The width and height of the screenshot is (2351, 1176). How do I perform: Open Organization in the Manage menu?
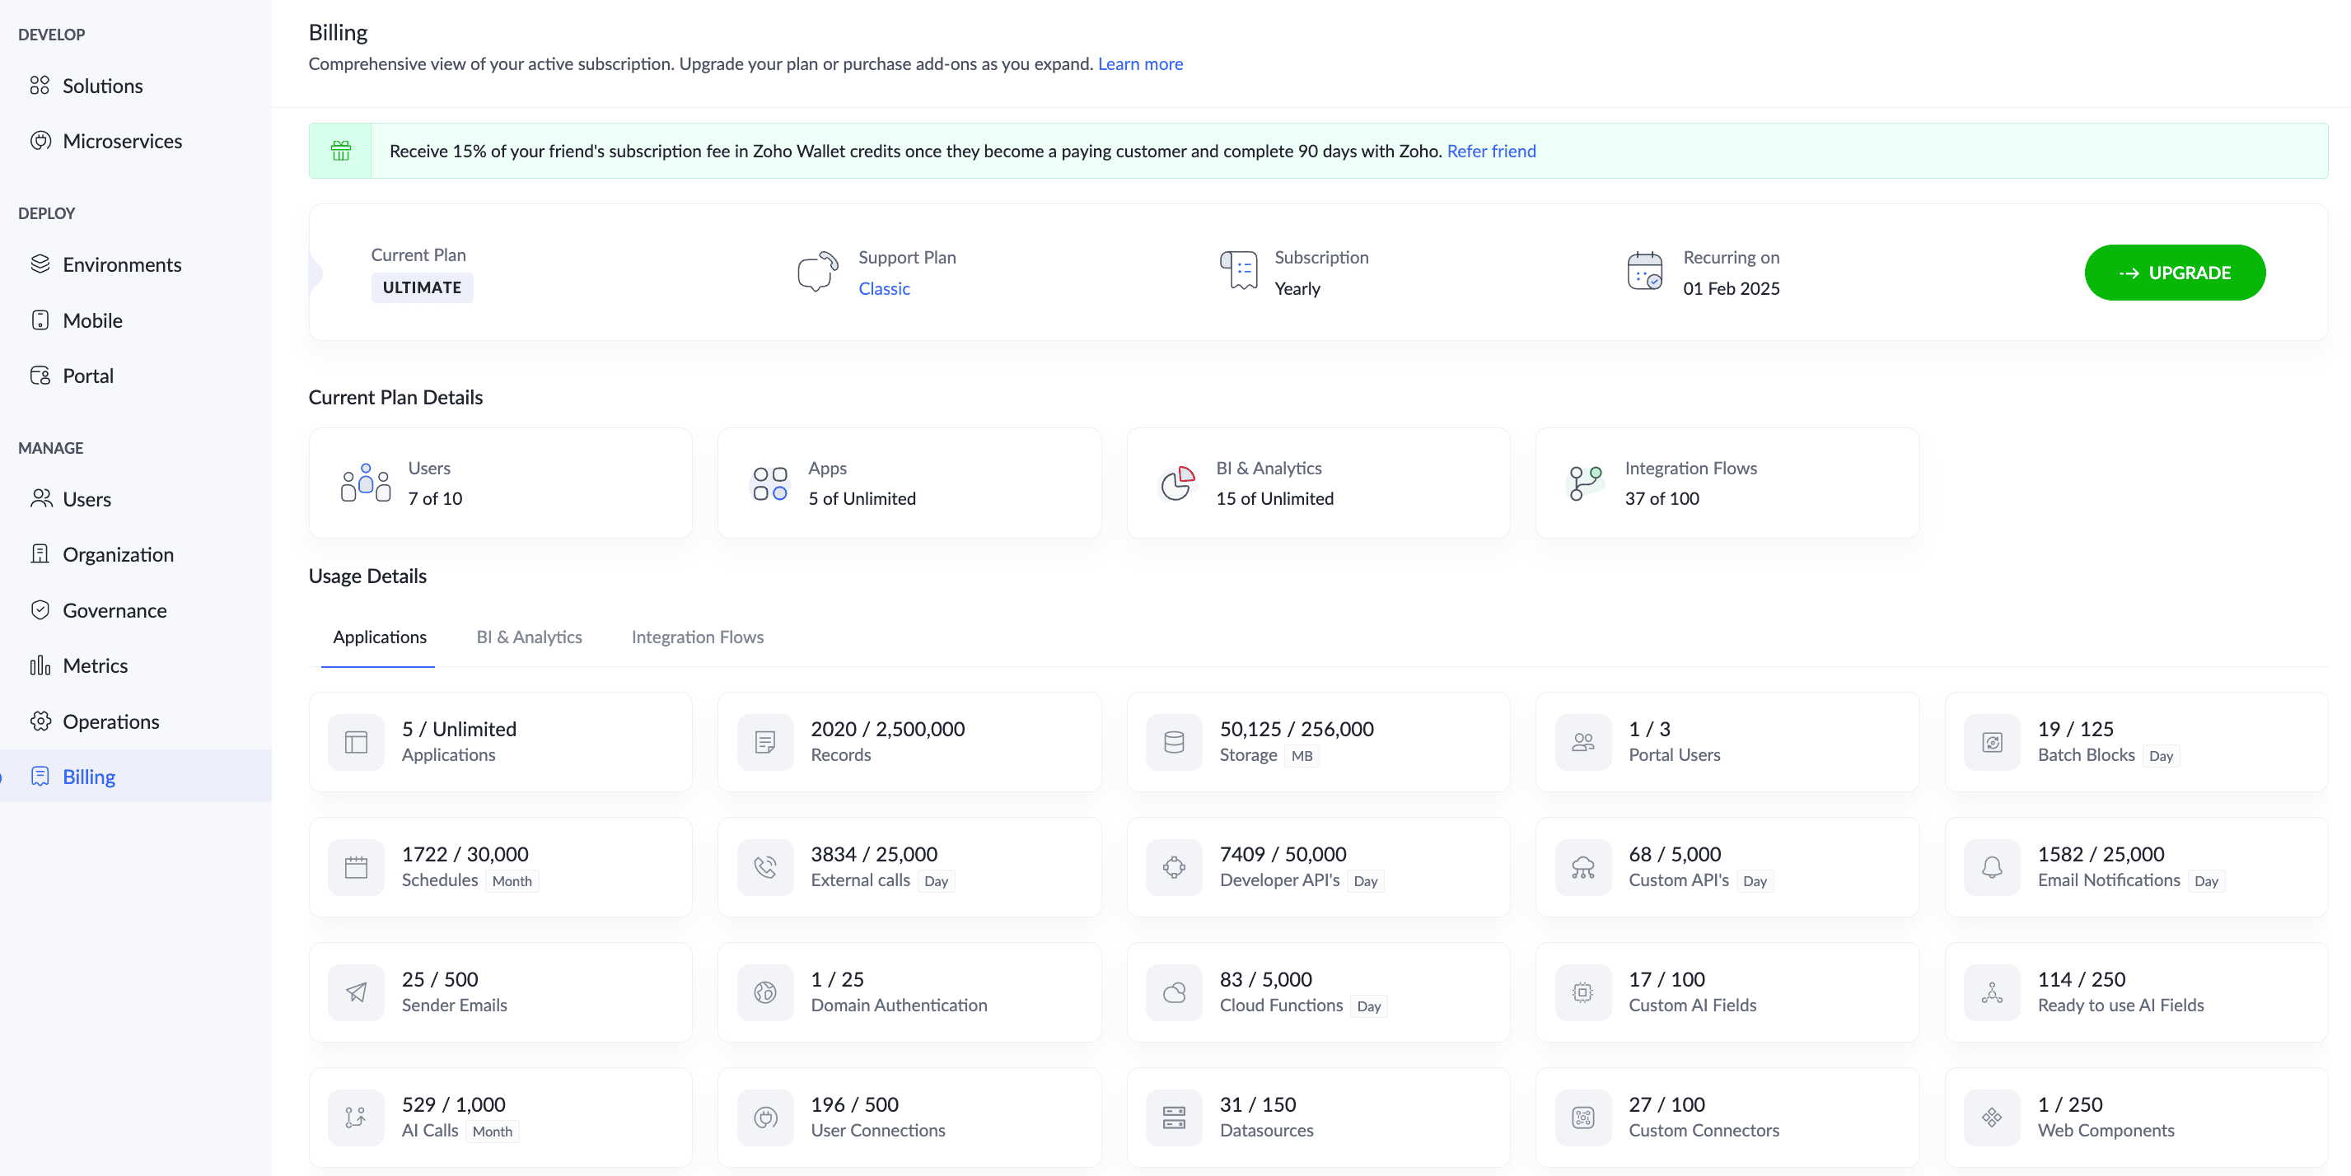118,555
